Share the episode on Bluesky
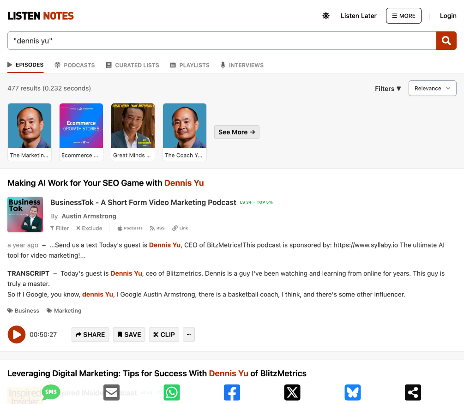 point(352,392)
